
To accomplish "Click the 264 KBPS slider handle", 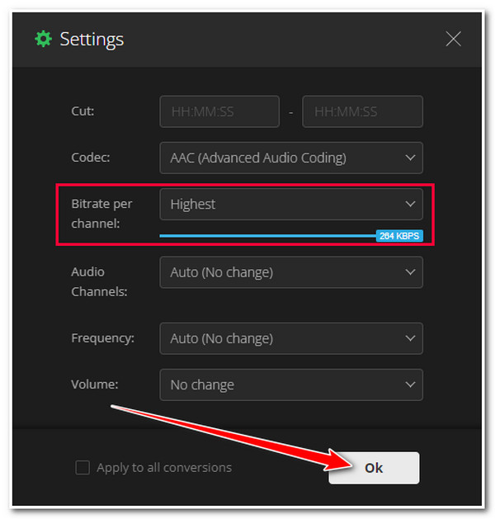I will (x=399, y=236).
